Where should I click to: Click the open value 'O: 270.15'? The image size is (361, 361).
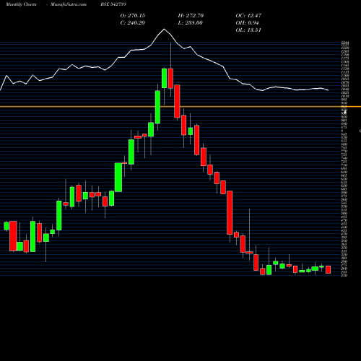pos(133,16)
